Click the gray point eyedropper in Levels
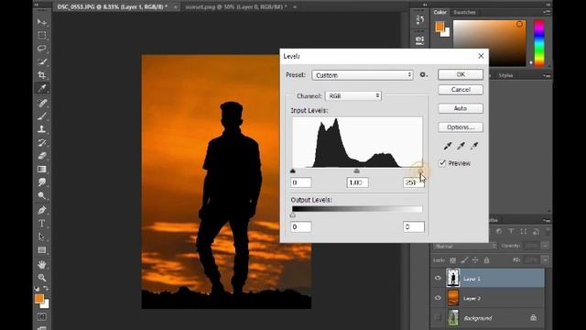586x330 pixels. click(x=461, y=146)
